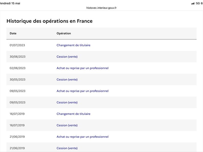The width and height of the screenshot is (203, 152).
Task: Click the Opération column header
Action: [64, 33]
